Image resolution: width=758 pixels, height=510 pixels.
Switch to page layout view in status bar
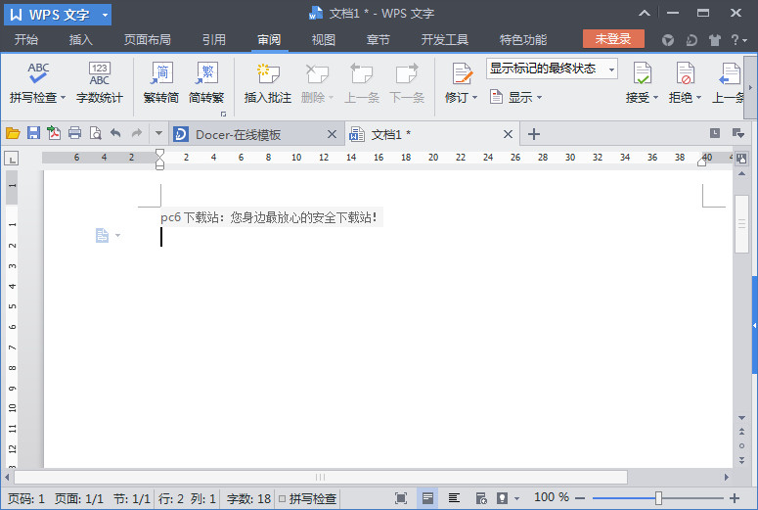pos(427,498)
